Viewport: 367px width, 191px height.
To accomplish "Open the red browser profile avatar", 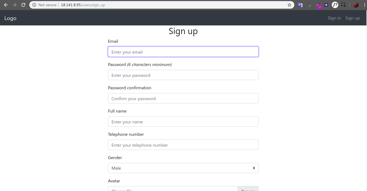I will point(356,5).
